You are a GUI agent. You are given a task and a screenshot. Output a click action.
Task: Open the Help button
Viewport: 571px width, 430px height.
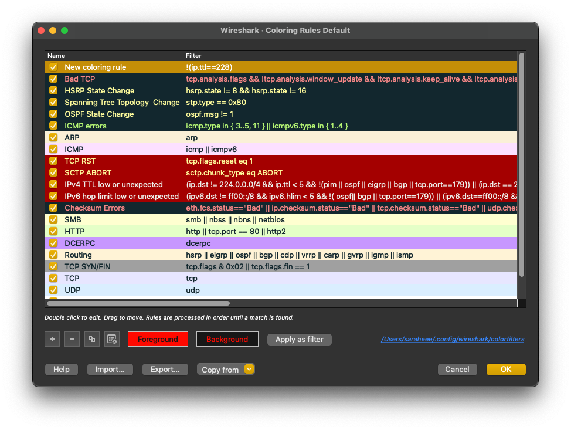point(61,370)
